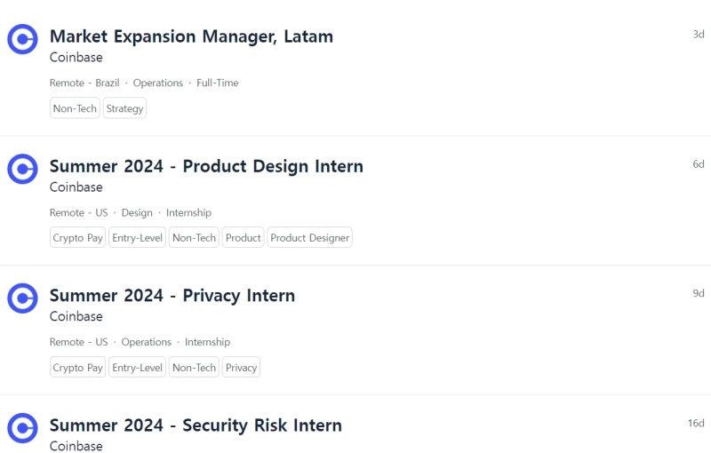Screen dimensions: 711x453
Task: Click Entry-Level tag on Product Design Intern
Action: pyautogui.click(x=138, y=238)
